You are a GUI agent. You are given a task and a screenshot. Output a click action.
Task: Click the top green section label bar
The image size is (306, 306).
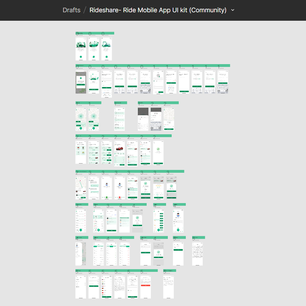(x=95, y=33)
